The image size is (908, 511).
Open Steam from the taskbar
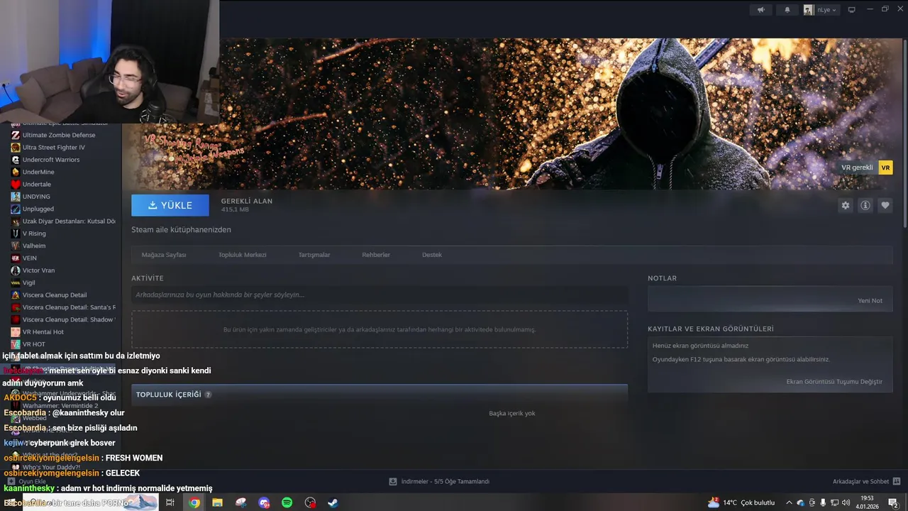coord(333,502)
